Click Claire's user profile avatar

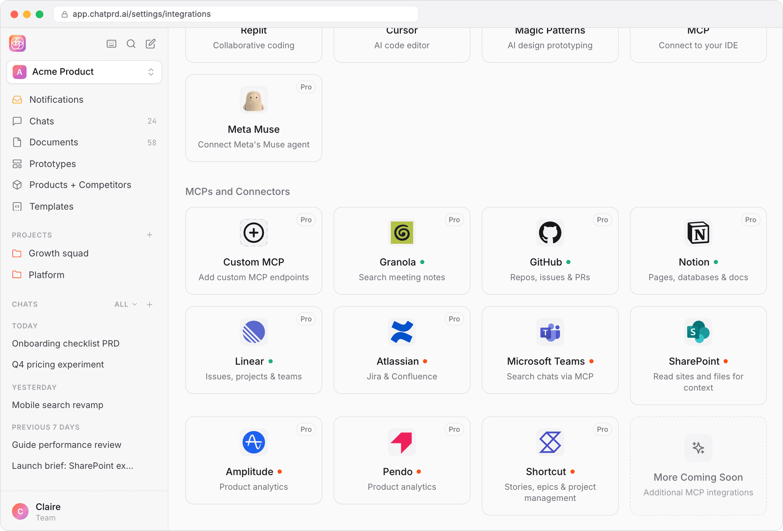pyautogui.click(x=20, y=511)
